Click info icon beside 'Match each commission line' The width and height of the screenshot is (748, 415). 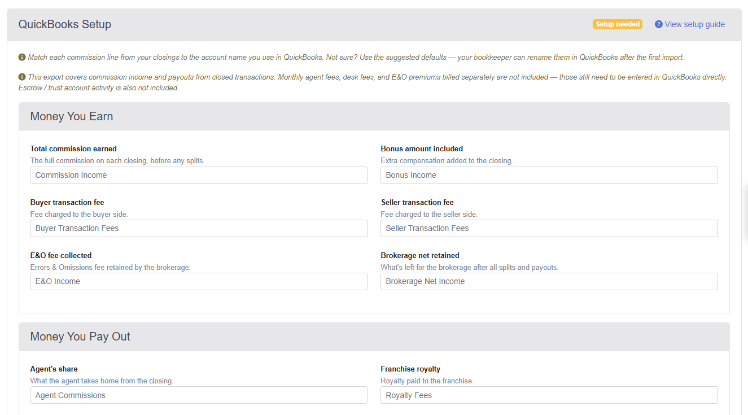click(x=22, y=57)
